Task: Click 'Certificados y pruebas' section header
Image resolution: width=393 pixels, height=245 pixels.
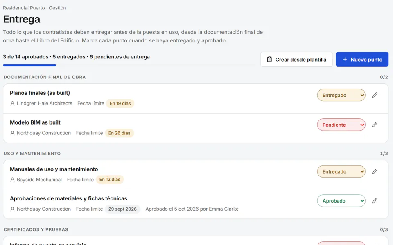Action: pos(36,229)
